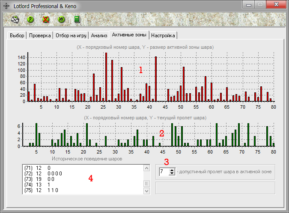Screen dimensions: 289x213
Task: Select history row (72) 12 0 0 0 0
Action: tap(83, 173)
